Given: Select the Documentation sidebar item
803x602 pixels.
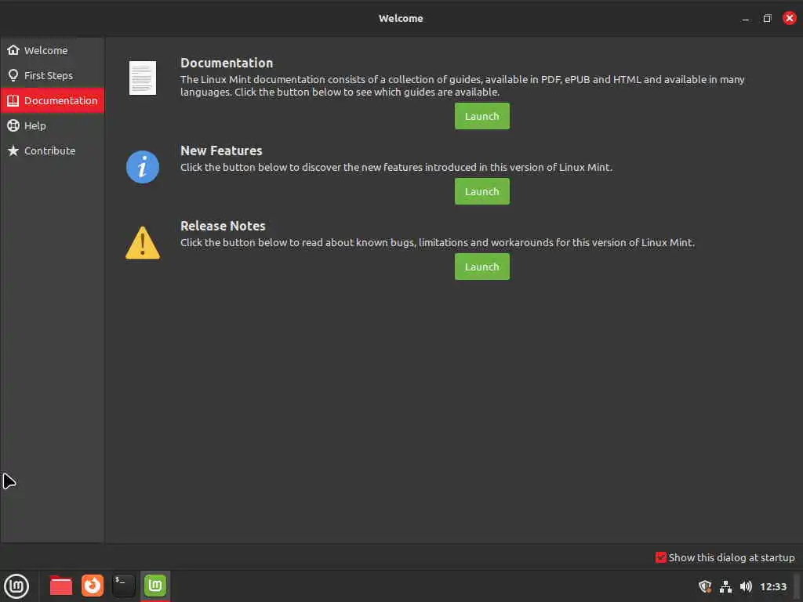Looking at the screenshot, I should pyautogui.click(x=53, y=100).
